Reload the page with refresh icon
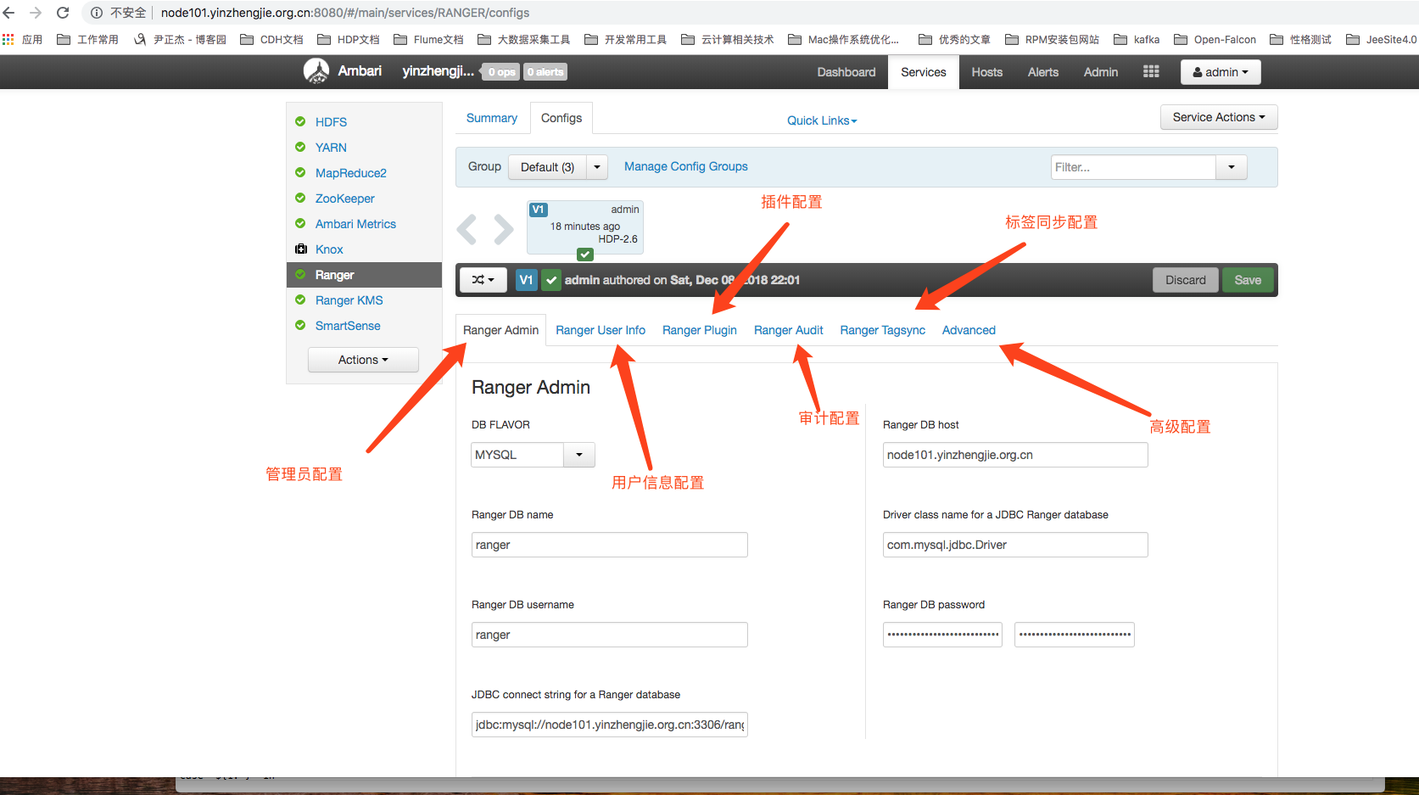 click(x=63, y=13)
